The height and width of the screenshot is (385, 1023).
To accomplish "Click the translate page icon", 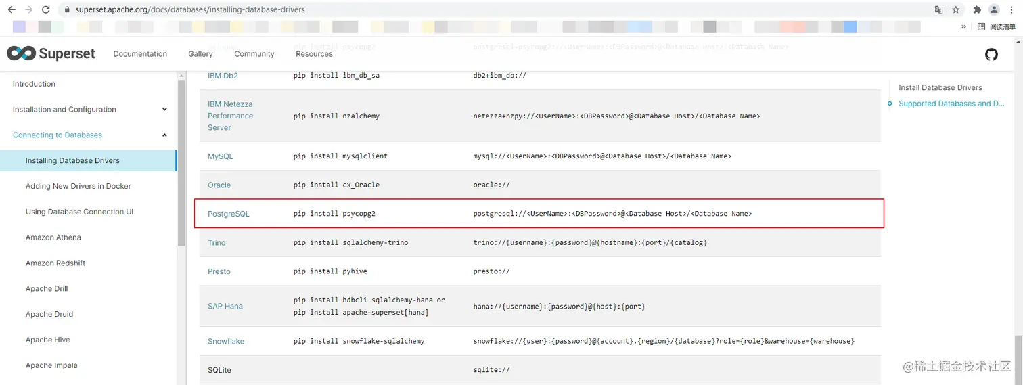I will (x=938, y=9).
